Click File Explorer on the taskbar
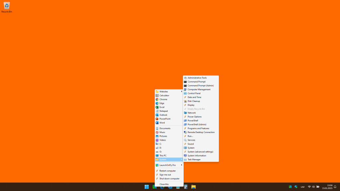340x191 pixels. (x=193, y=187)
